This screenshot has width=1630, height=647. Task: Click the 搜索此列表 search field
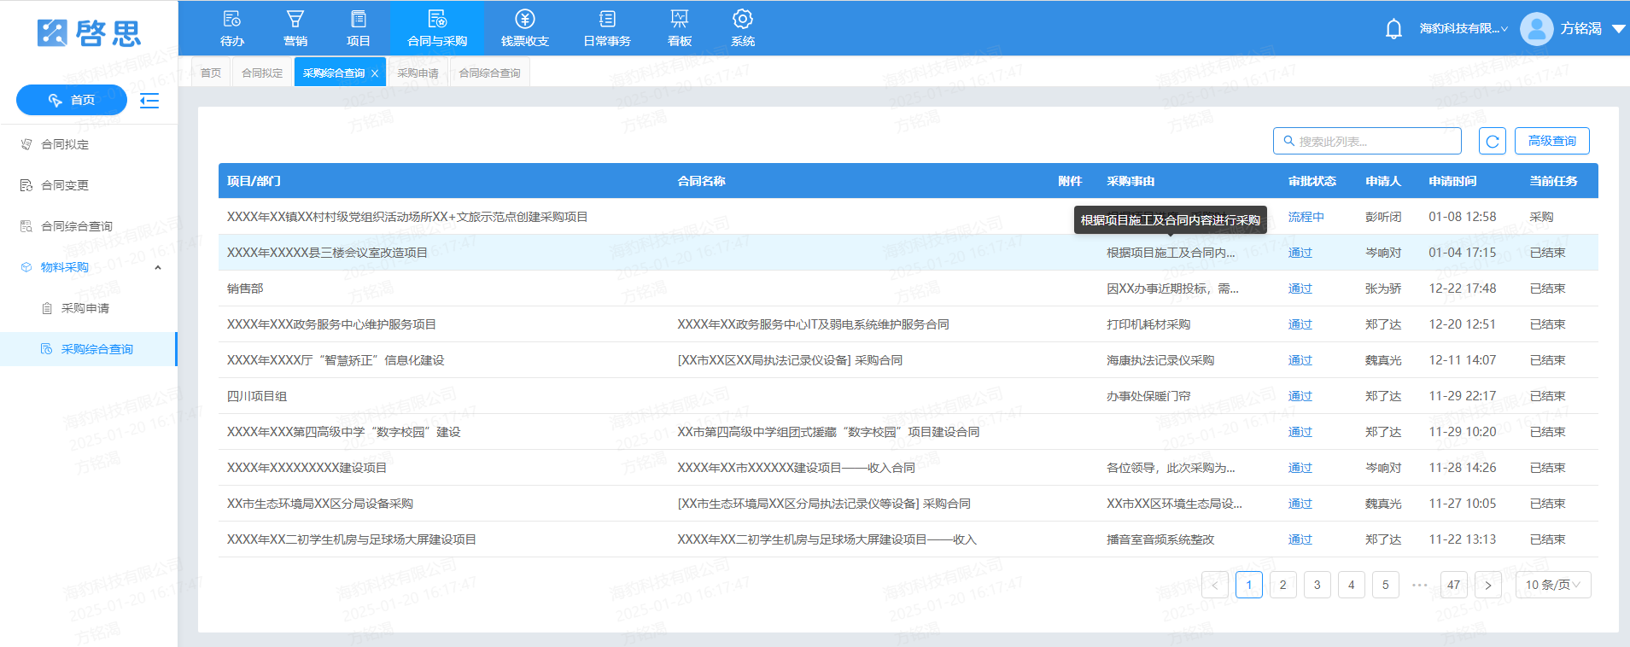pos(1367,141)
